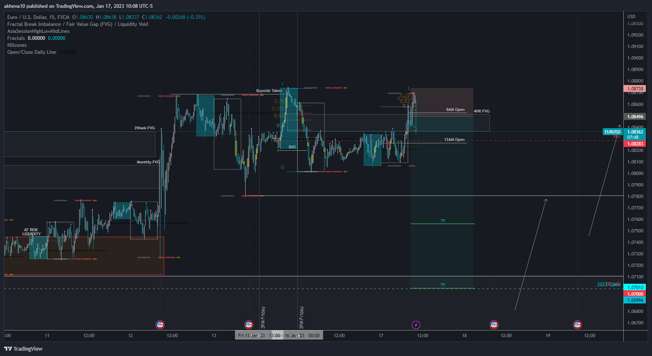652x356 pixels.
Task: Select the AsiaSessionHighLowMidLines indicator legend
Action: (39, 31)
